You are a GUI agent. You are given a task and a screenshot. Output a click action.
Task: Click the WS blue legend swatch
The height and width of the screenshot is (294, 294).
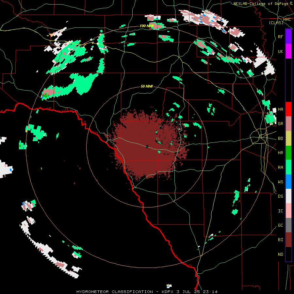(x=288, y=182)
